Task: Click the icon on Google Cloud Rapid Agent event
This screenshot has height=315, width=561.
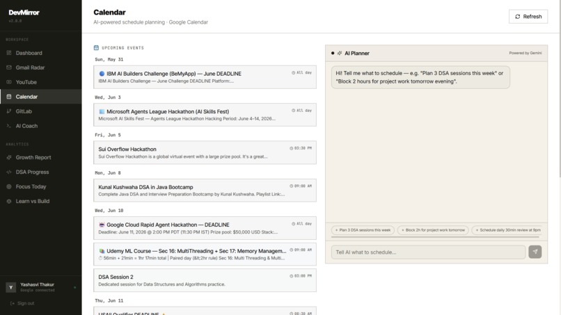Action: 102,225
